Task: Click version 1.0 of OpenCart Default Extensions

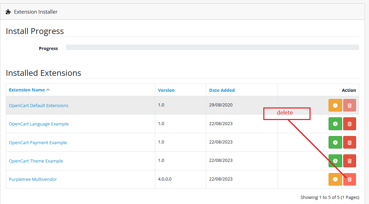Action: click(x=161, y=105)
